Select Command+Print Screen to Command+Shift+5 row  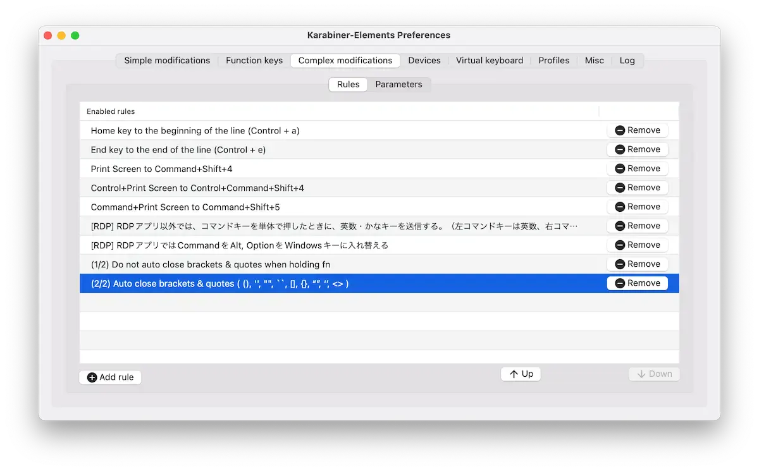[379, 207]
